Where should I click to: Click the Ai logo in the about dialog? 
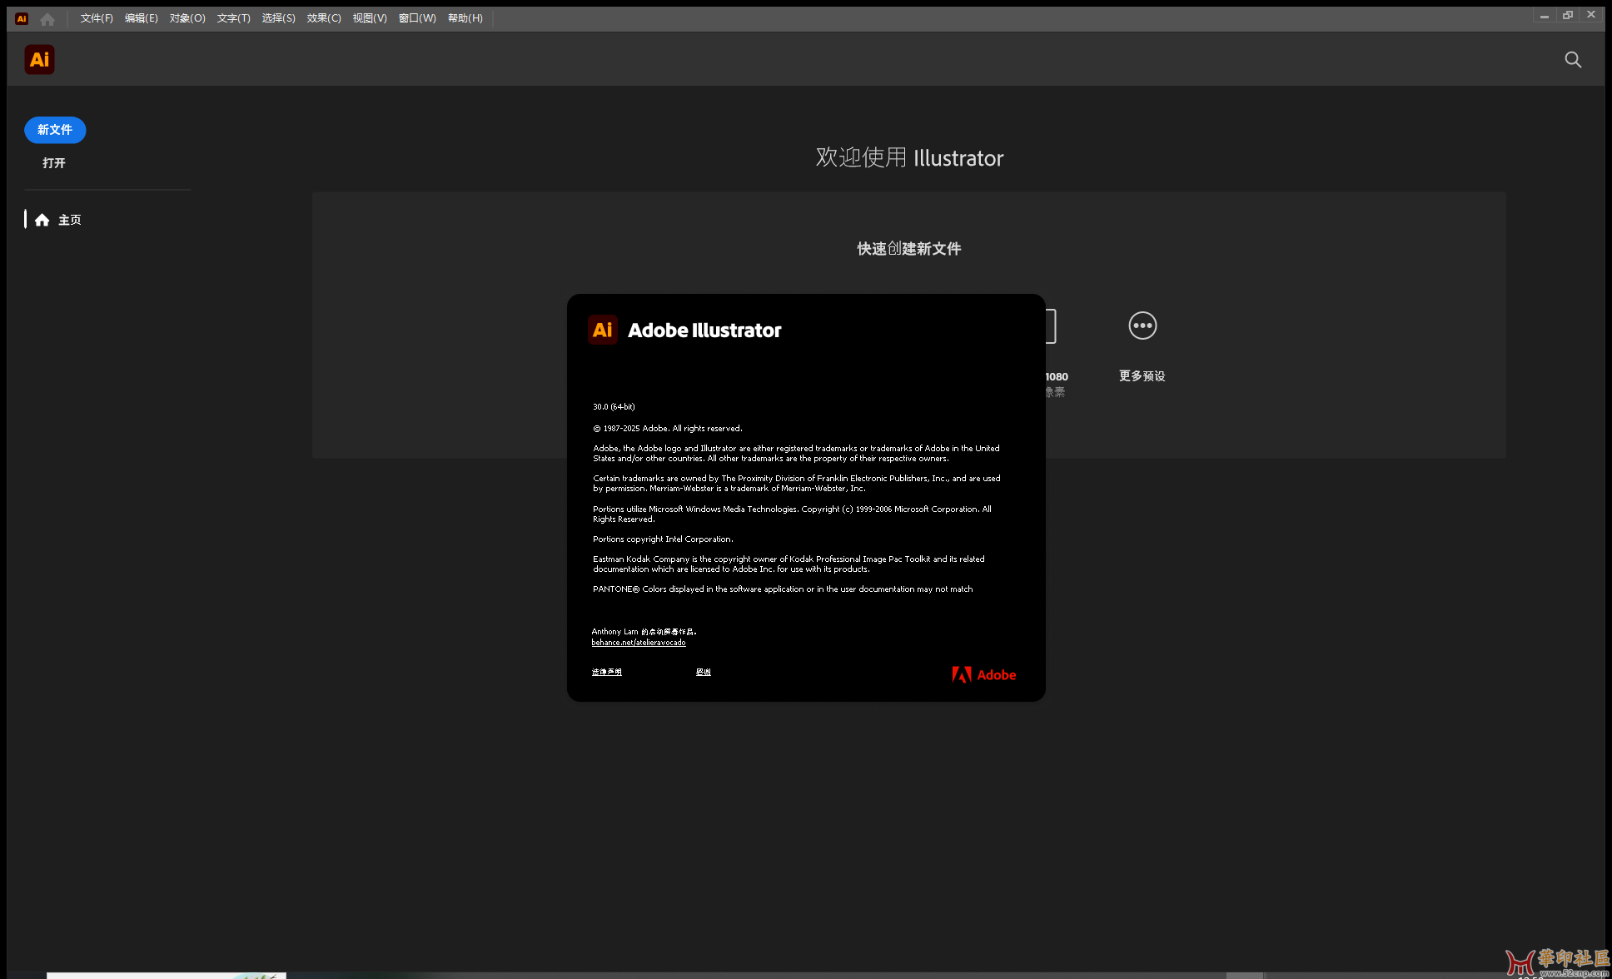(602, 330)
